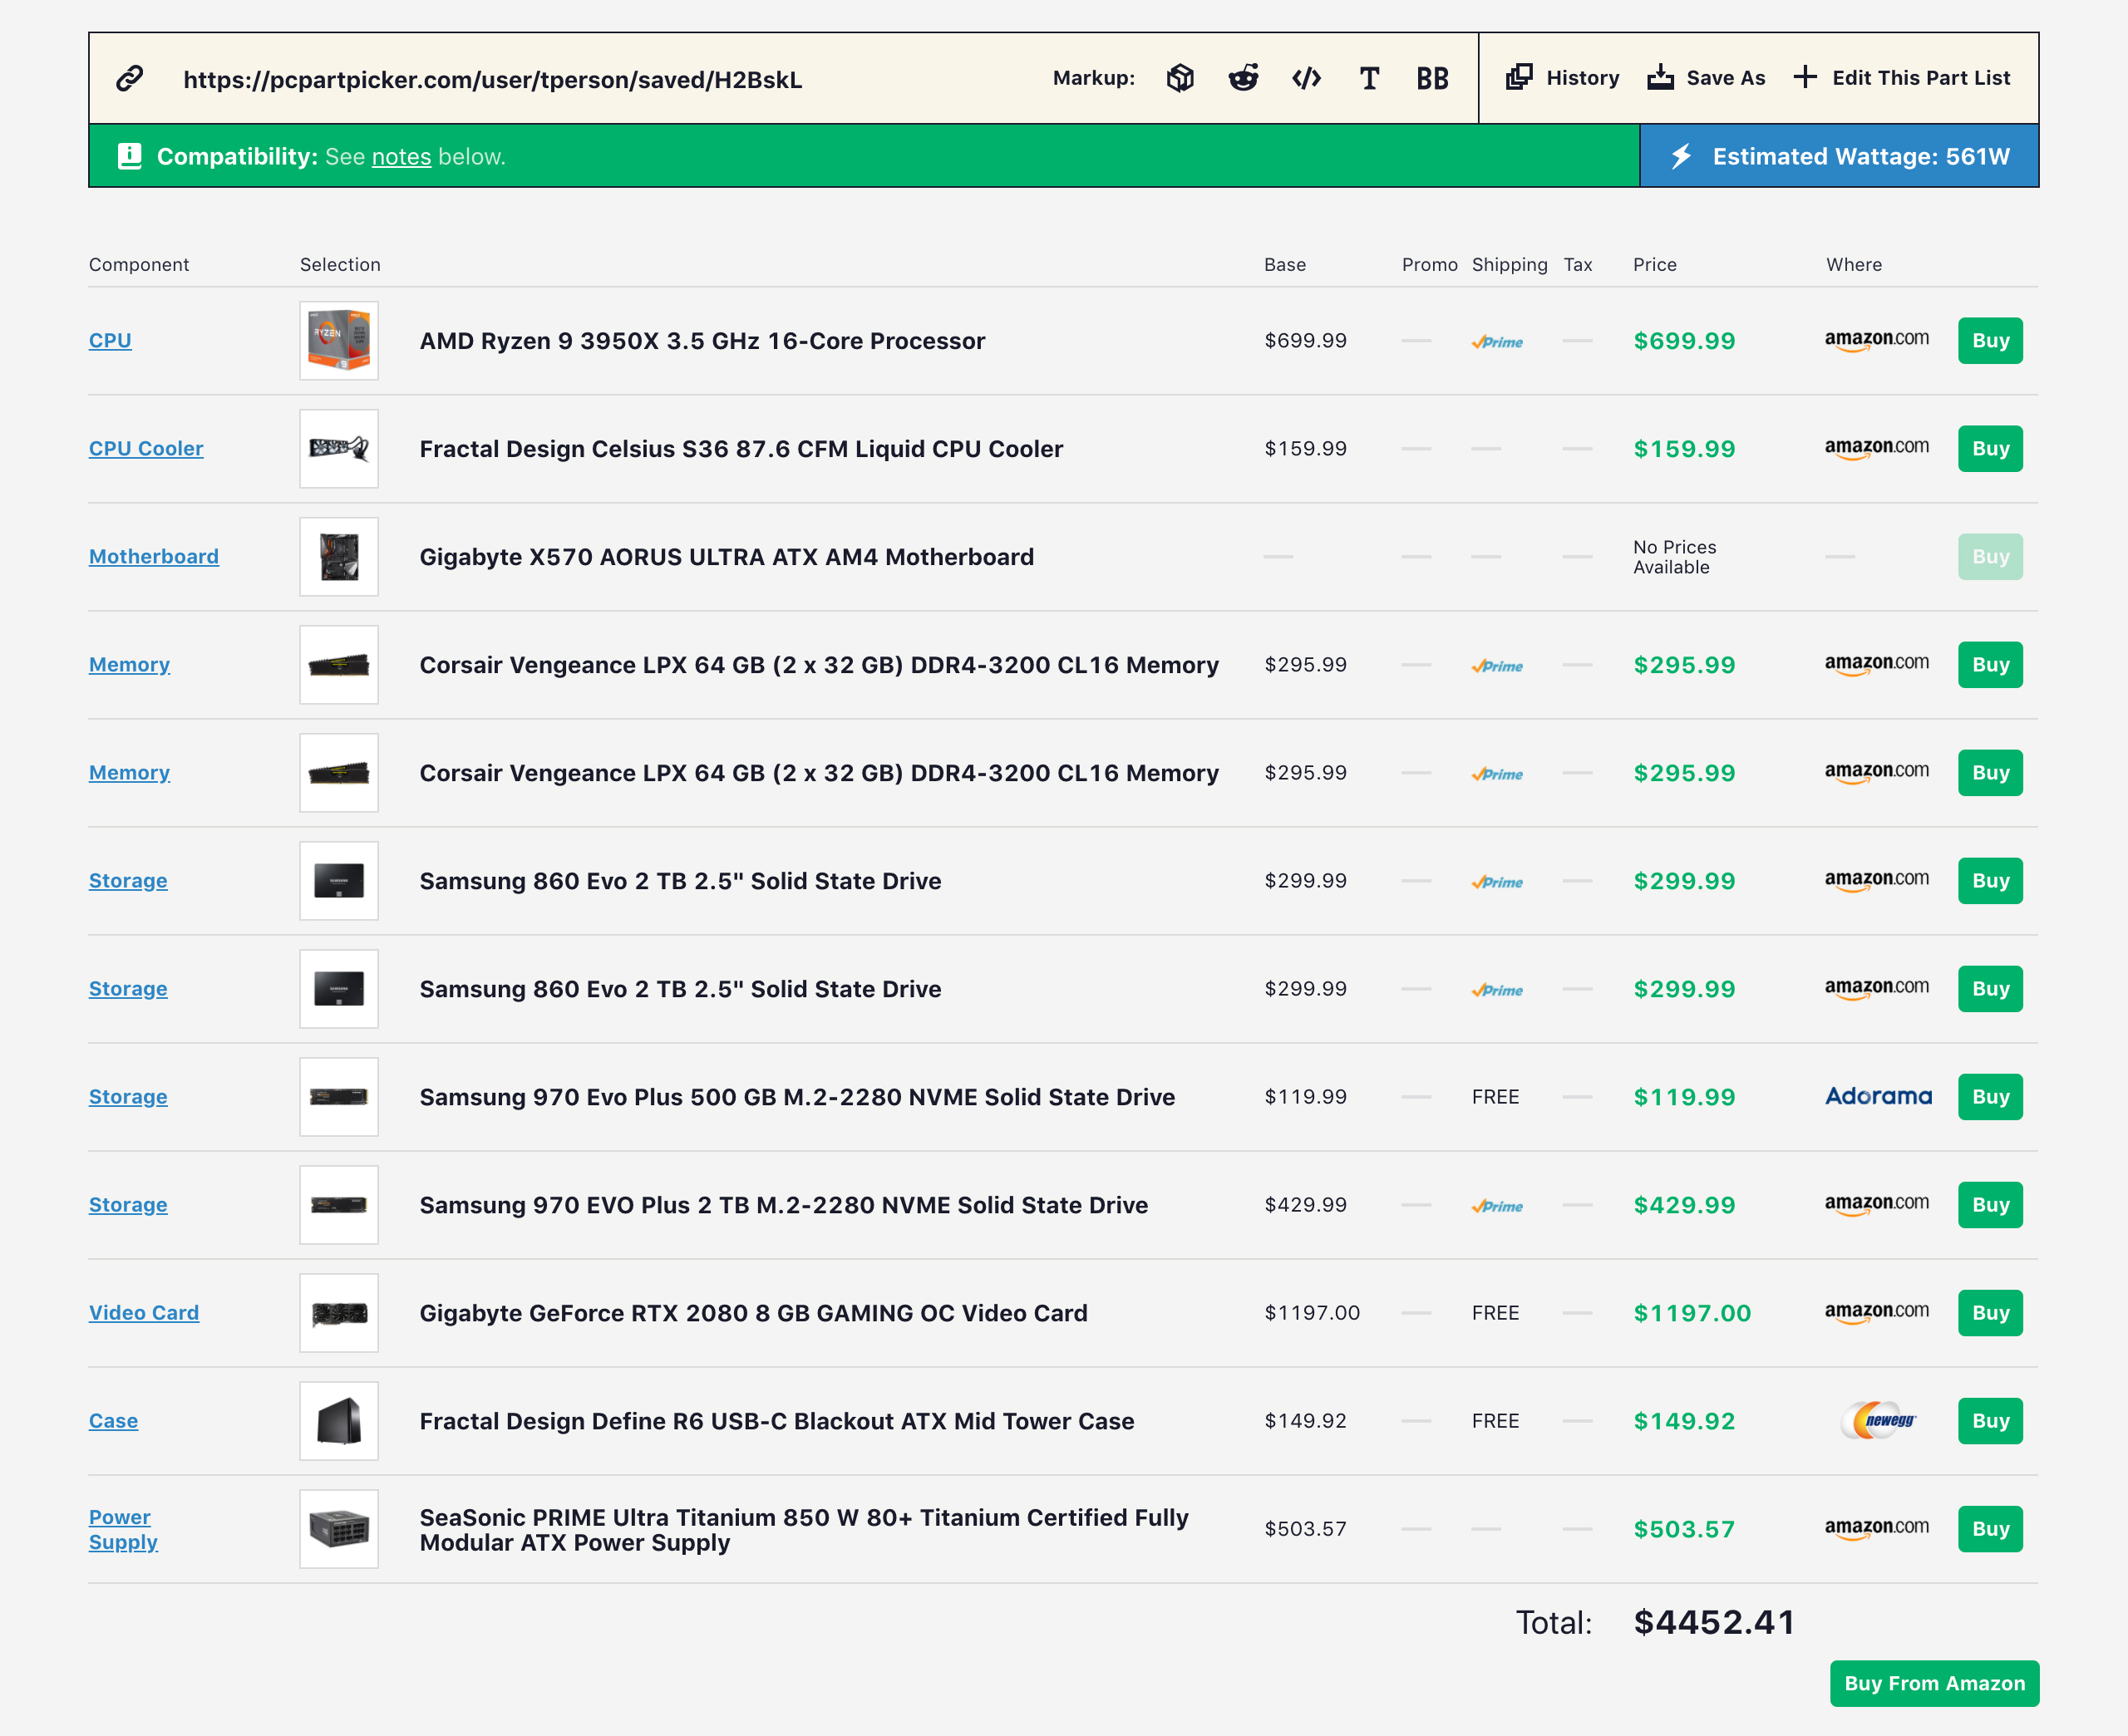Click Amazon logo in Video Card row

(x=1877, y=1312)
